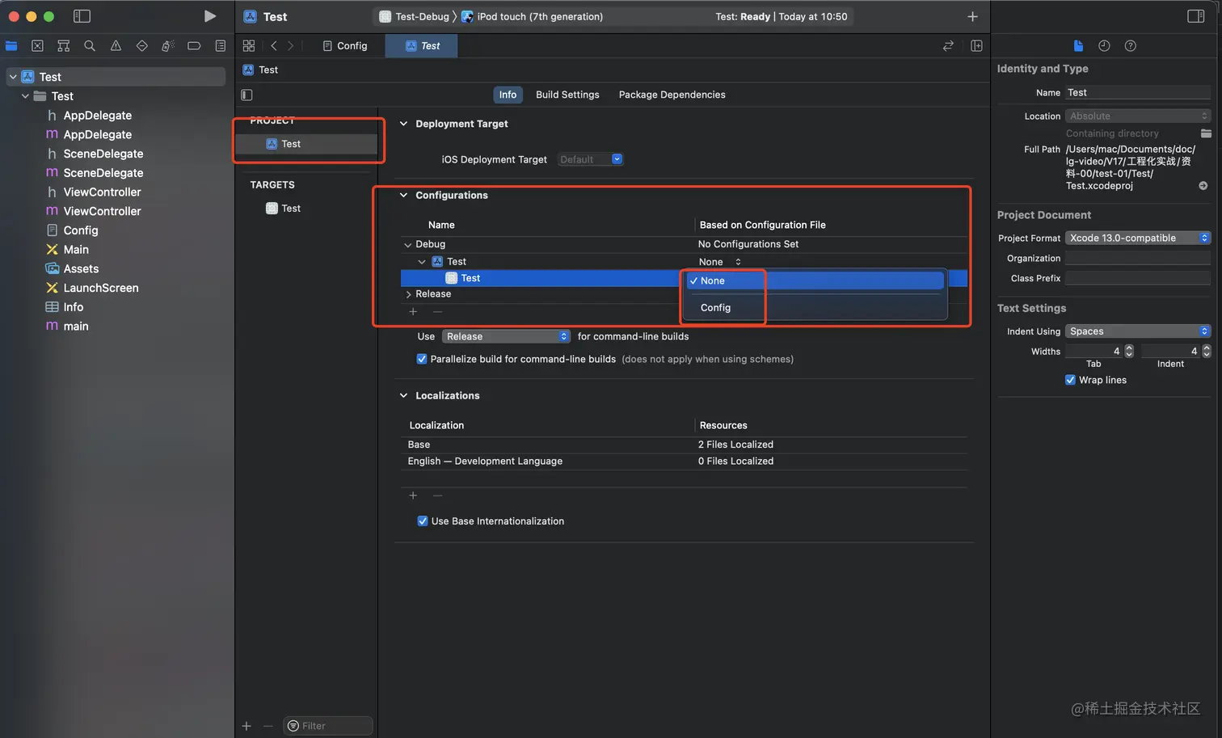Collapse the Configurations section

coord(403,196)
